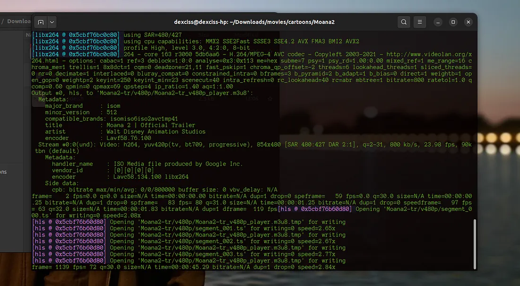Screen dimensions: 520x286
Task: Click the segment_003.ts opening line
Action: (184, 254)
